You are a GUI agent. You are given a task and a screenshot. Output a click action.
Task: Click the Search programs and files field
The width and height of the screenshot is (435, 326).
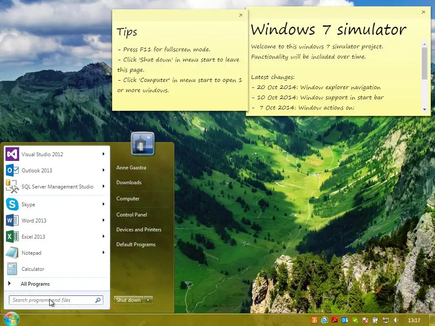(56, 300)
